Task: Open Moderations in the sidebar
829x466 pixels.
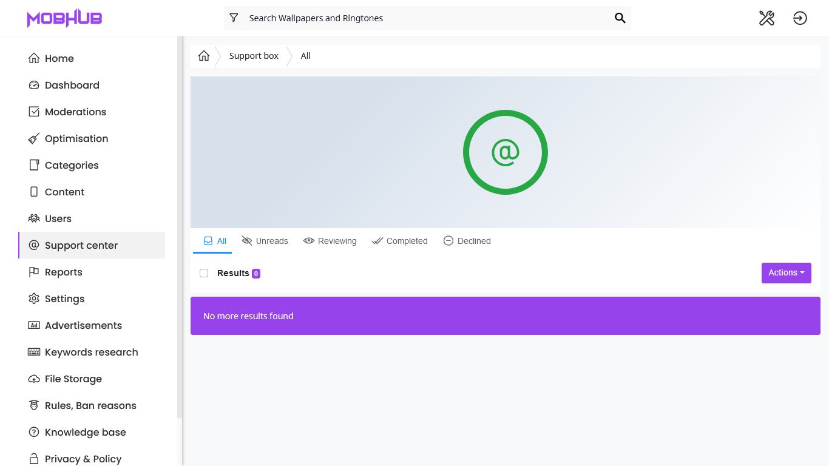Action: pos(75,112)
